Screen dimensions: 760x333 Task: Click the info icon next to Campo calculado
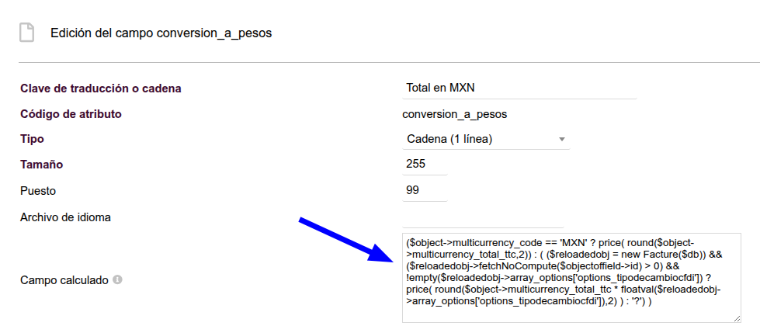[x=117, y=280]
